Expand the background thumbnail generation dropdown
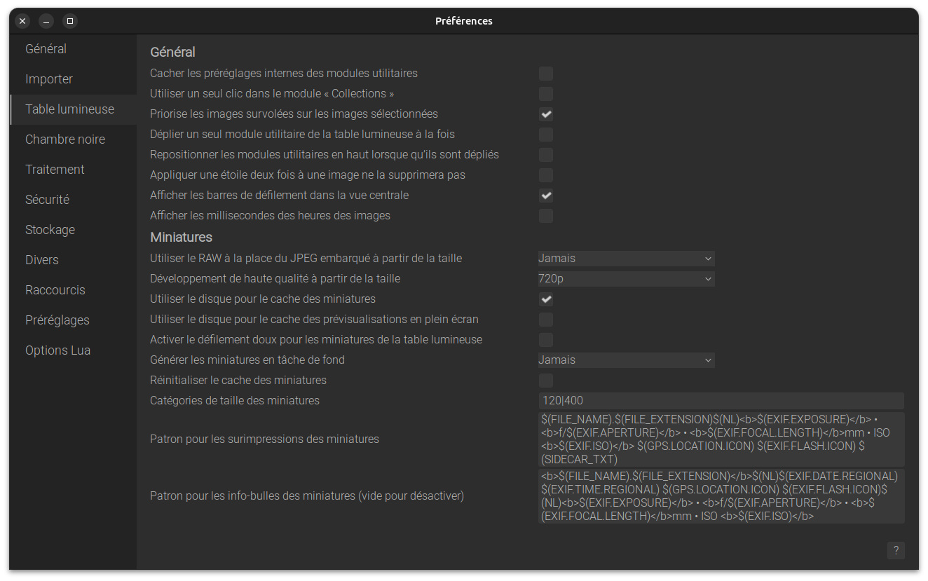 point(626,360)
